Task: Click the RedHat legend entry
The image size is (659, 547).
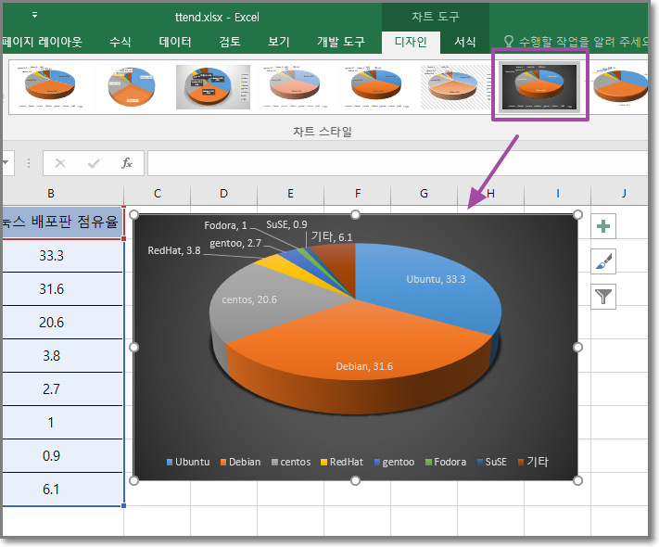Action: pos(342,462)
